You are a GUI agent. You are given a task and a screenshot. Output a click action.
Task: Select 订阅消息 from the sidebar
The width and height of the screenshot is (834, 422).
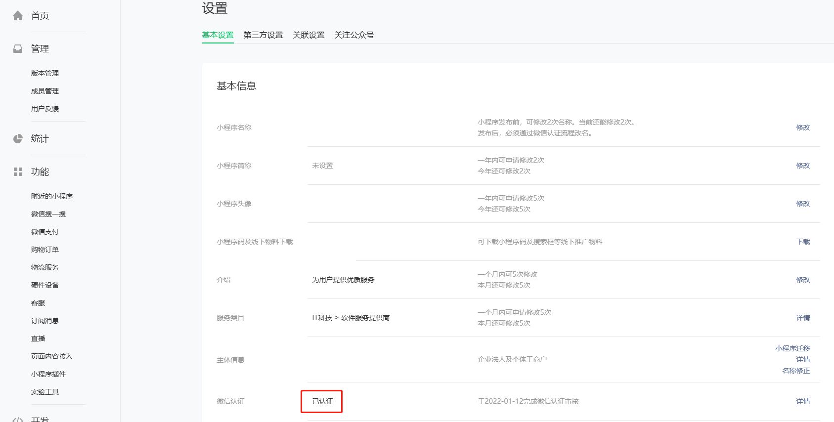coord(45,321)
